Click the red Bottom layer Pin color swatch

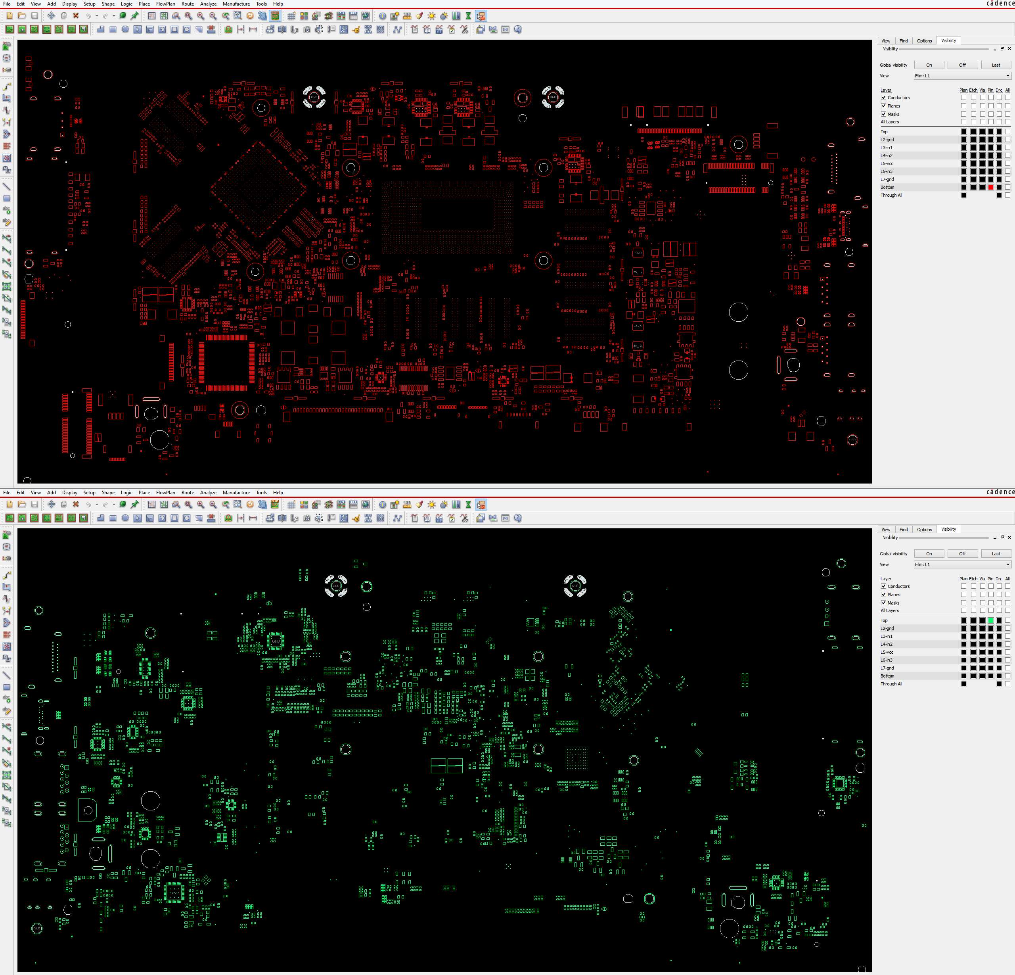(x=991, y=188)
